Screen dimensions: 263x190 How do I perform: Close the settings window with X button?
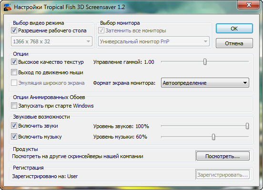click(x=249, y=5)
